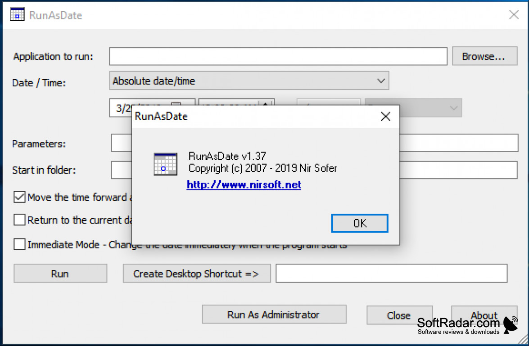
Task: Click the Browse... button
Action: click(x=484, y=56)
